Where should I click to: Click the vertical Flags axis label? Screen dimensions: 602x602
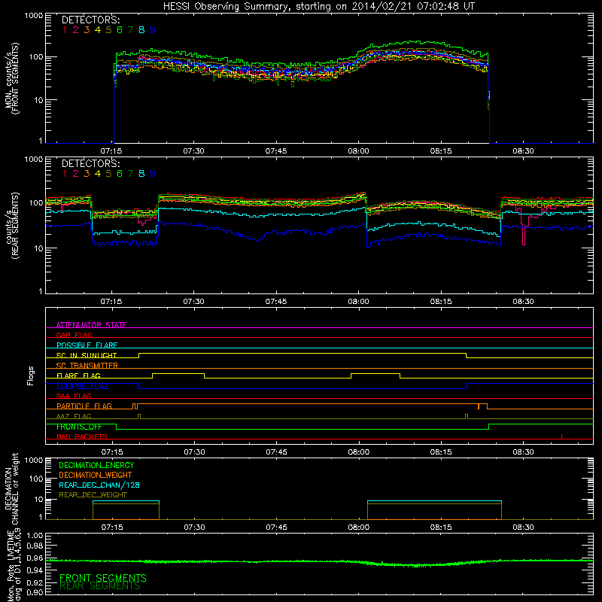[x=31, y=376]
